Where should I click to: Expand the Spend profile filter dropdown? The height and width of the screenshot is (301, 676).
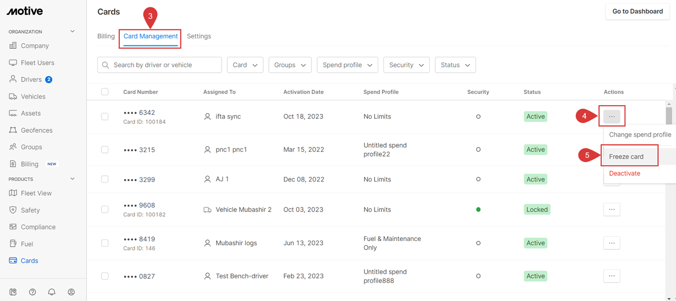(347, 65)
